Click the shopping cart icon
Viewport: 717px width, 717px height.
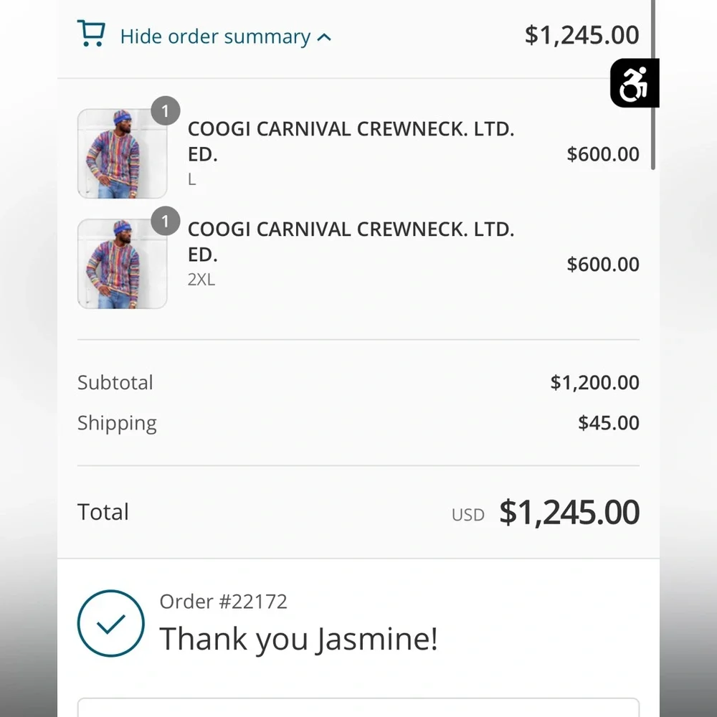tap(91, 34)
